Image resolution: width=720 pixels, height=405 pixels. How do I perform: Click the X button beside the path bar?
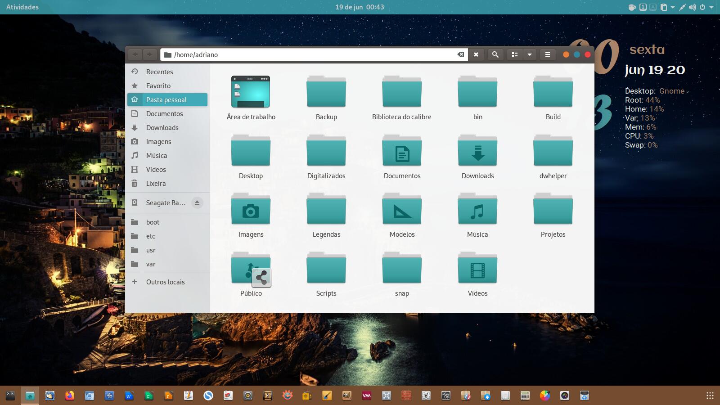476,54
